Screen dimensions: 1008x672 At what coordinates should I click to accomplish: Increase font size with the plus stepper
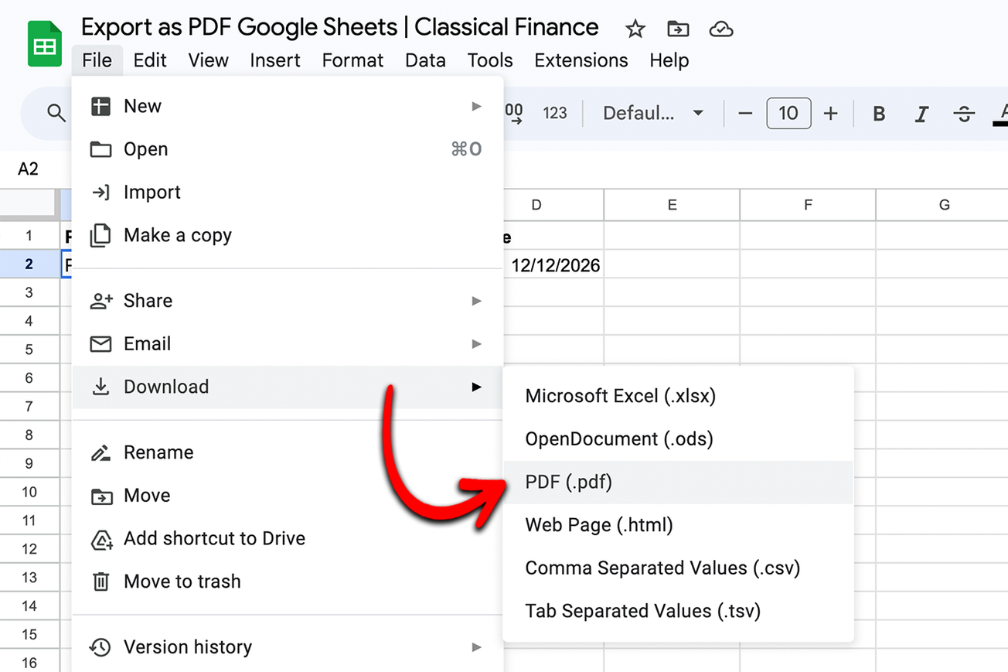point(830,113)
